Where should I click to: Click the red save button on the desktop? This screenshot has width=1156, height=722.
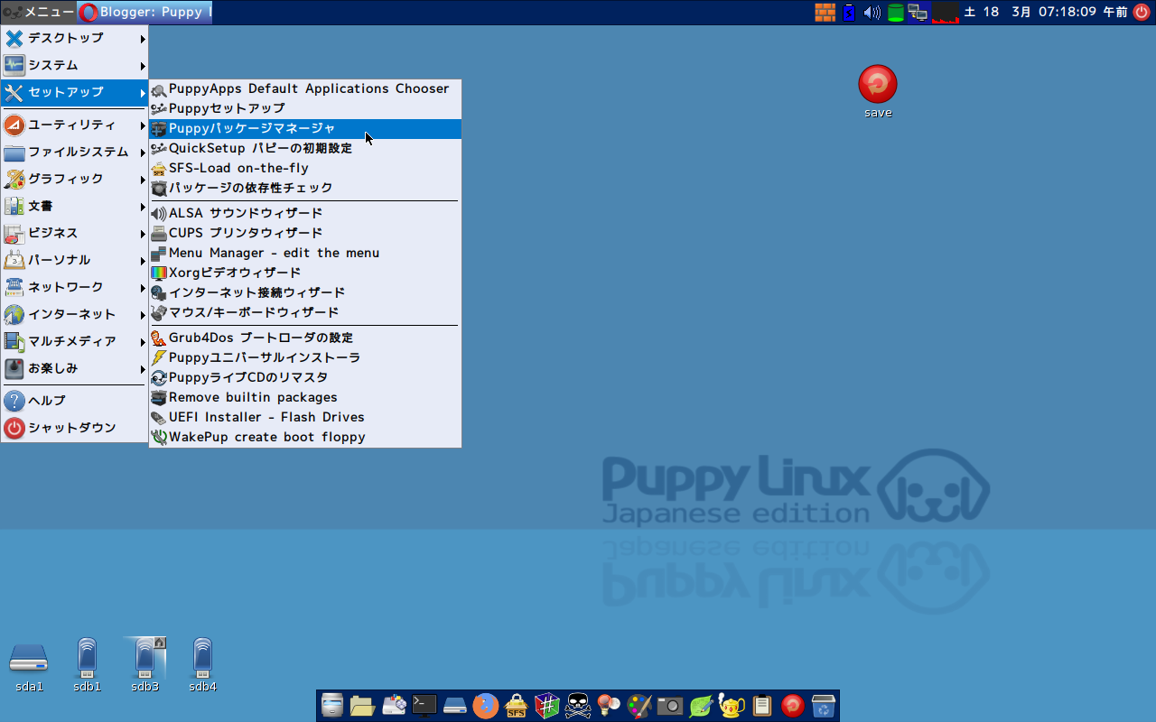click(x=877, y=86)
